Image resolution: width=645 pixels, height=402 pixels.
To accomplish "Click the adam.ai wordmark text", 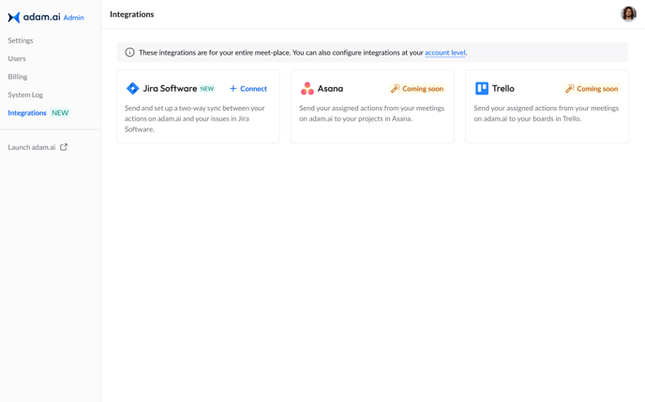I will pos(41,17).
